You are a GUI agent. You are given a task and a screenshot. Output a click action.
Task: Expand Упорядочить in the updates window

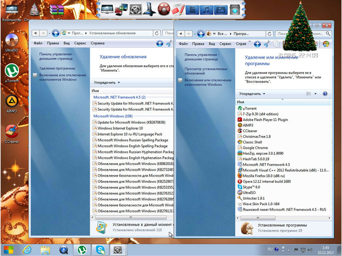click(x=107, y=82)
